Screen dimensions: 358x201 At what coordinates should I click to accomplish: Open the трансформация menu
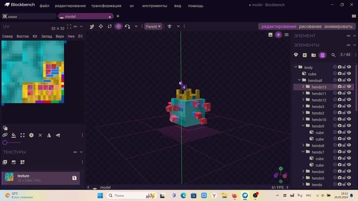106,6
